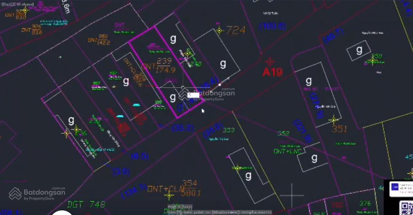This screenshot has height=215, width=413.
Task: Click the [-] viewport controls menu
Action: [1, 4]
